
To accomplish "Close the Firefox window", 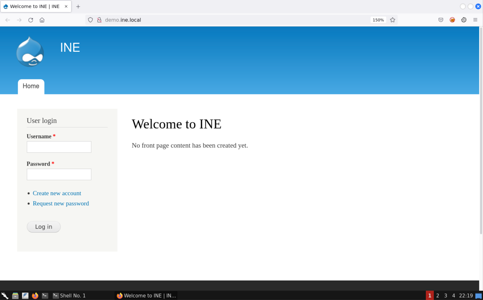I will [x=478, y=6].
